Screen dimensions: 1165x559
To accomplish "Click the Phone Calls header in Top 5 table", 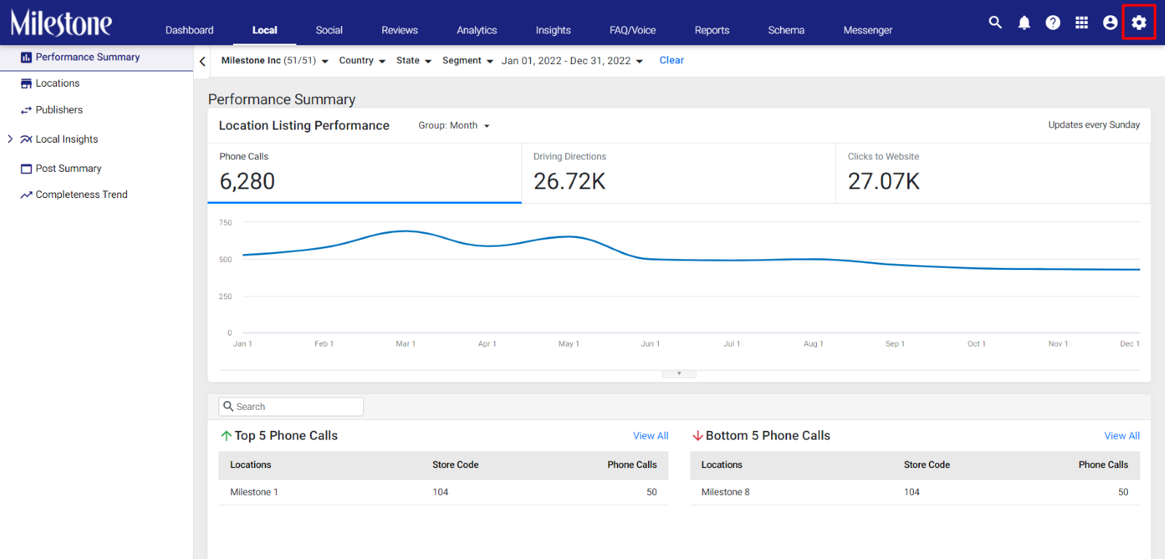I will click(x=632, y=465).
